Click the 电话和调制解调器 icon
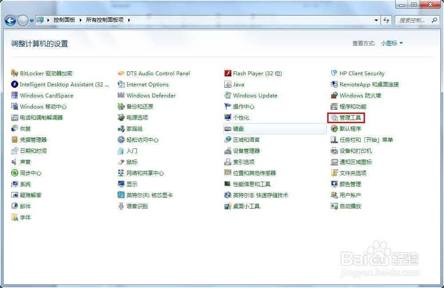This screenshot has height=288, width=444. point(15,117)
